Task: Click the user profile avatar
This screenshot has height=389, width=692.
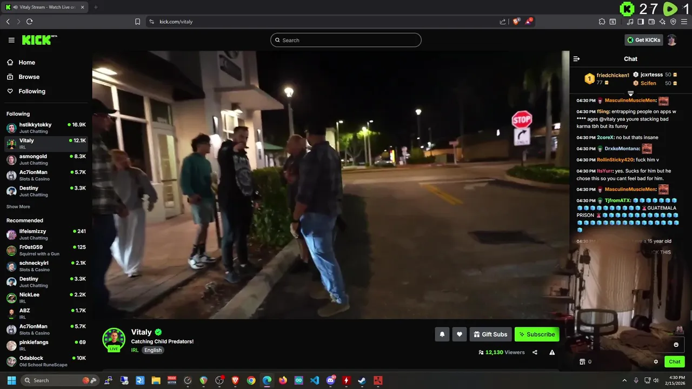Action: [x=671, y=40]
